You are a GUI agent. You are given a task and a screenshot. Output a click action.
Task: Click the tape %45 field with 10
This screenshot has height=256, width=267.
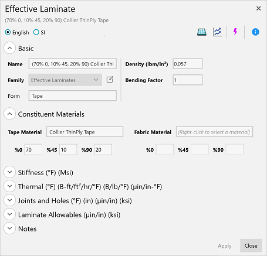[68, 149]
